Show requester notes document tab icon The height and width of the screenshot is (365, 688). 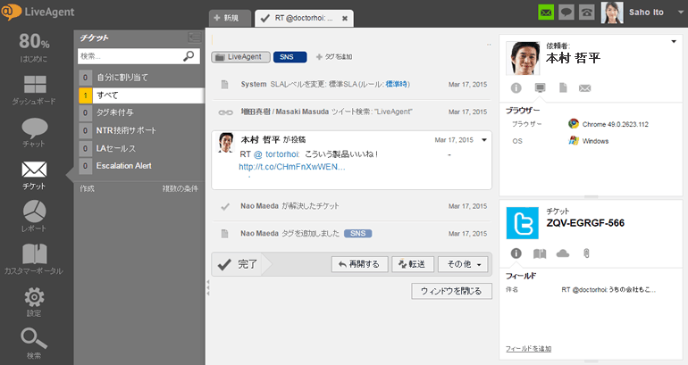(563, 88)
